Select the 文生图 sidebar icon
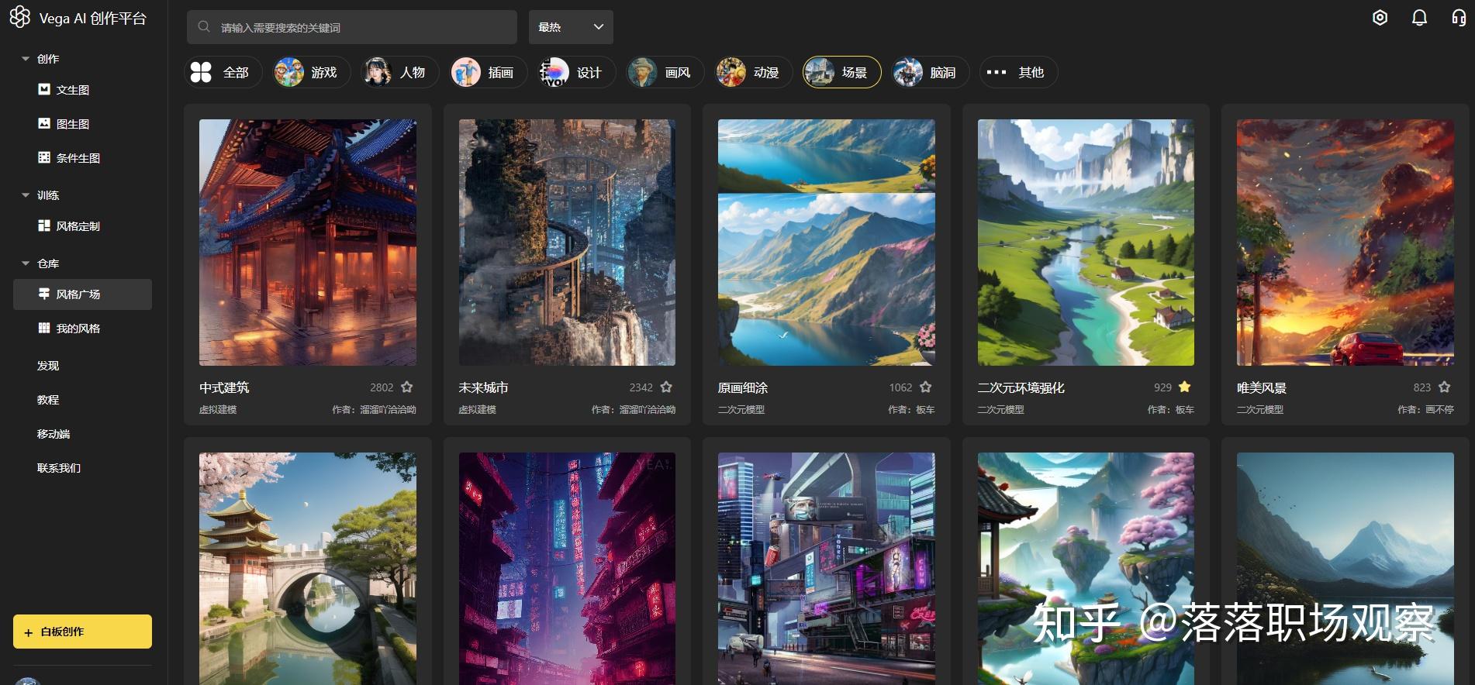Viewport: 1475px width, 685px height. tap(44, 90)
